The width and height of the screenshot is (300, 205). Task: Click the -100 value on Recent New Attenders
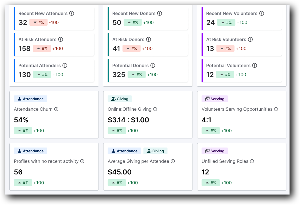click(53, 22)
